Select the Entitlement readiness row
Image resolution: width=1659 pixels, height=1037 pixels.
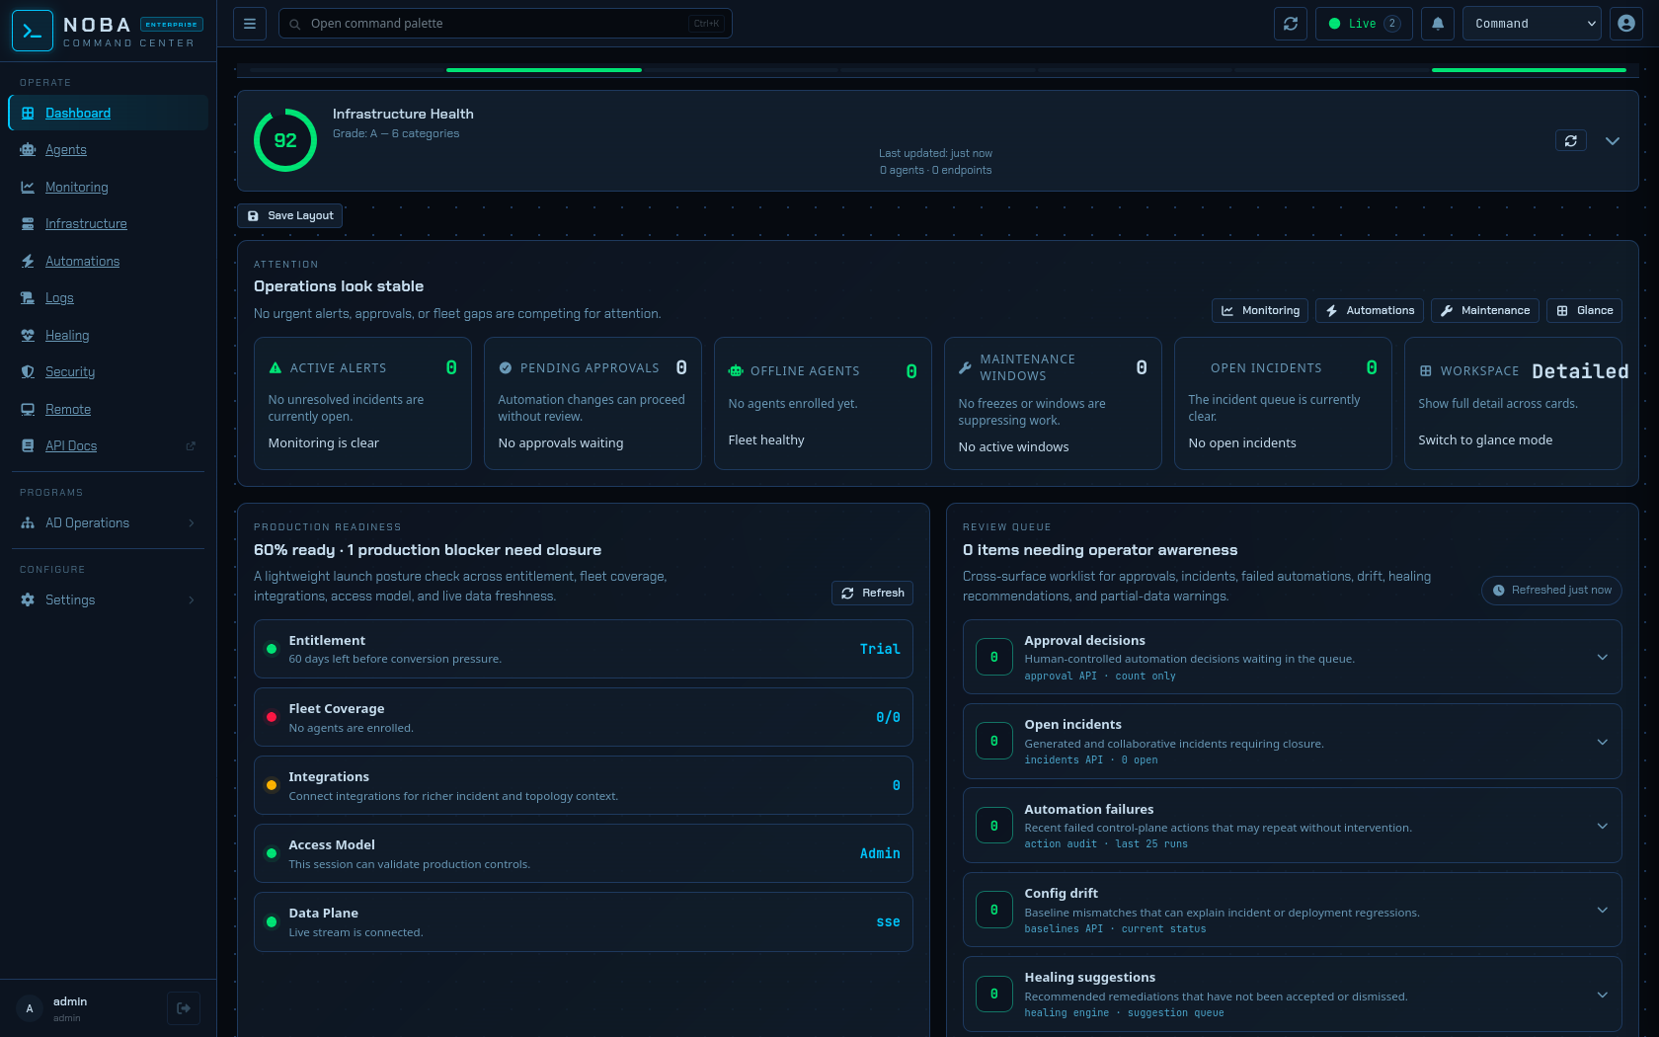click(584, 649)
